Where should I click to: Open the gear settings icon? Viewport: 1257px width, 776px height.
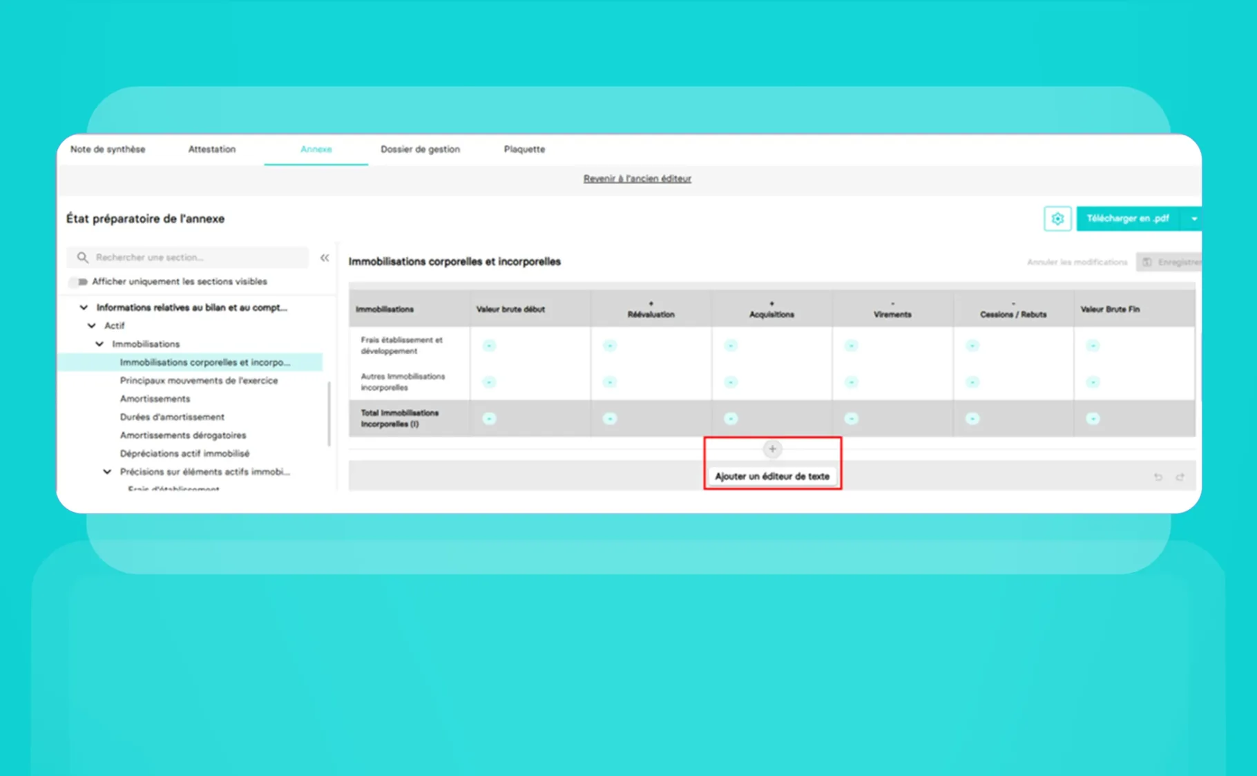pyautogui.click(x=1057, y=218)
